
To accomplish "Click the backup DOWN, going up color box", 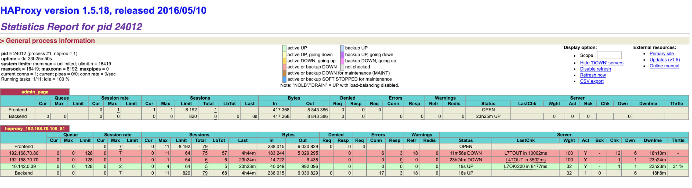I will pos(342,61).
